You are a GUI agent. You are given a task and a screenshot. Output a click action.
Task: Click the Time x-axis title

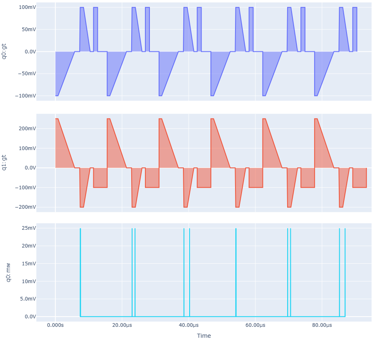pyautogui.click(x=204, y=336)
